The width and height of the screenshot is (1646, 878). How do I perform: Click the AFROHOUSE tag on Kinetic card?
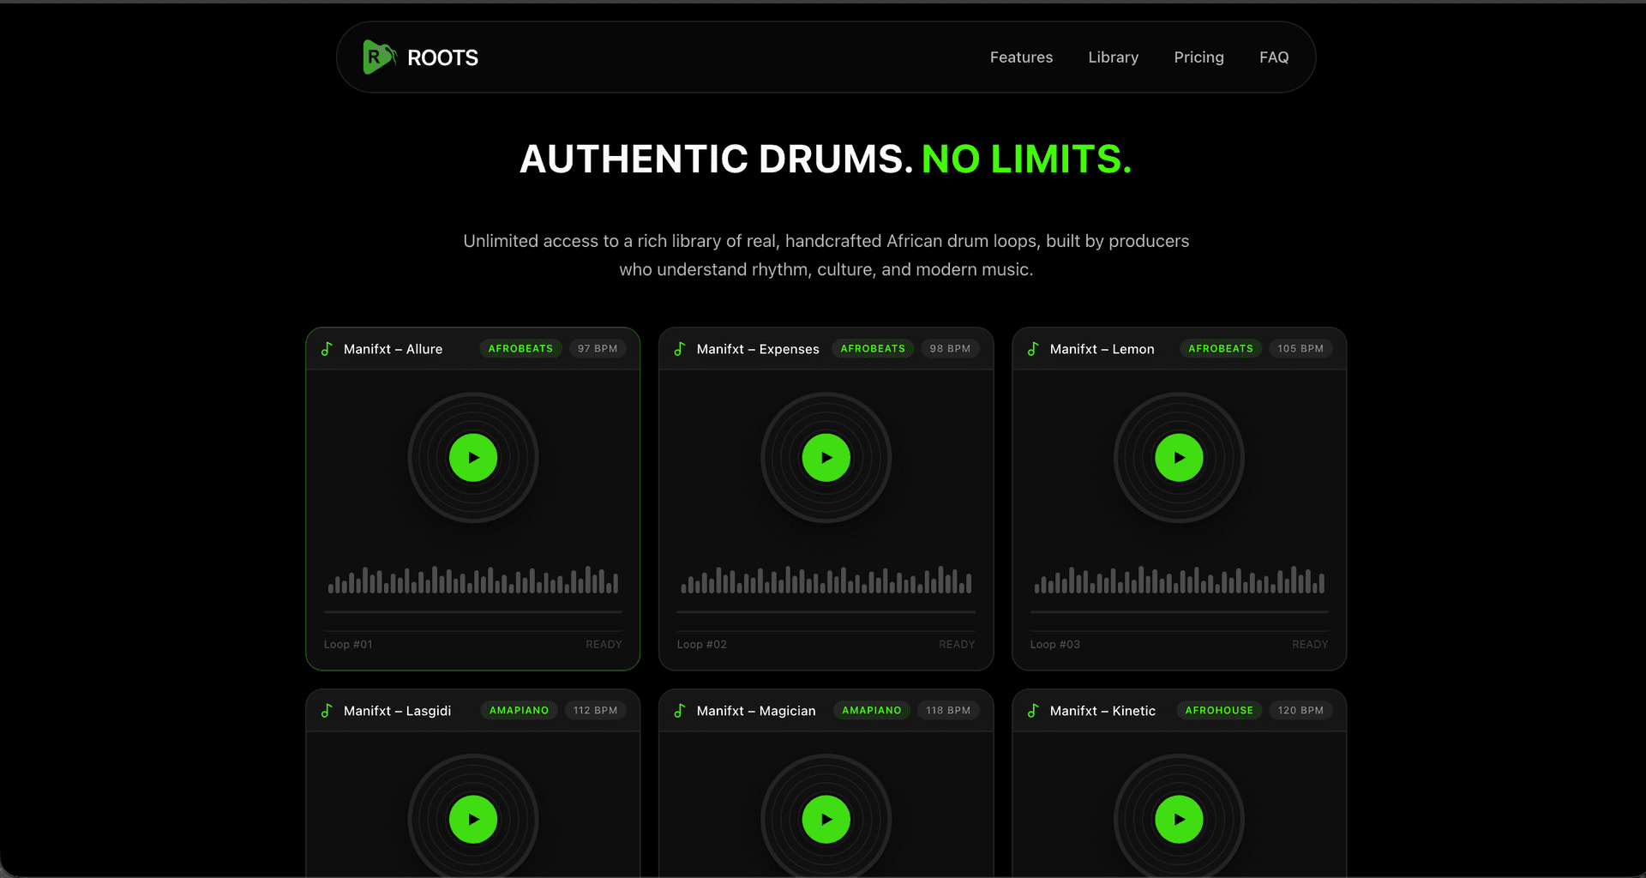click(1219, 711)
